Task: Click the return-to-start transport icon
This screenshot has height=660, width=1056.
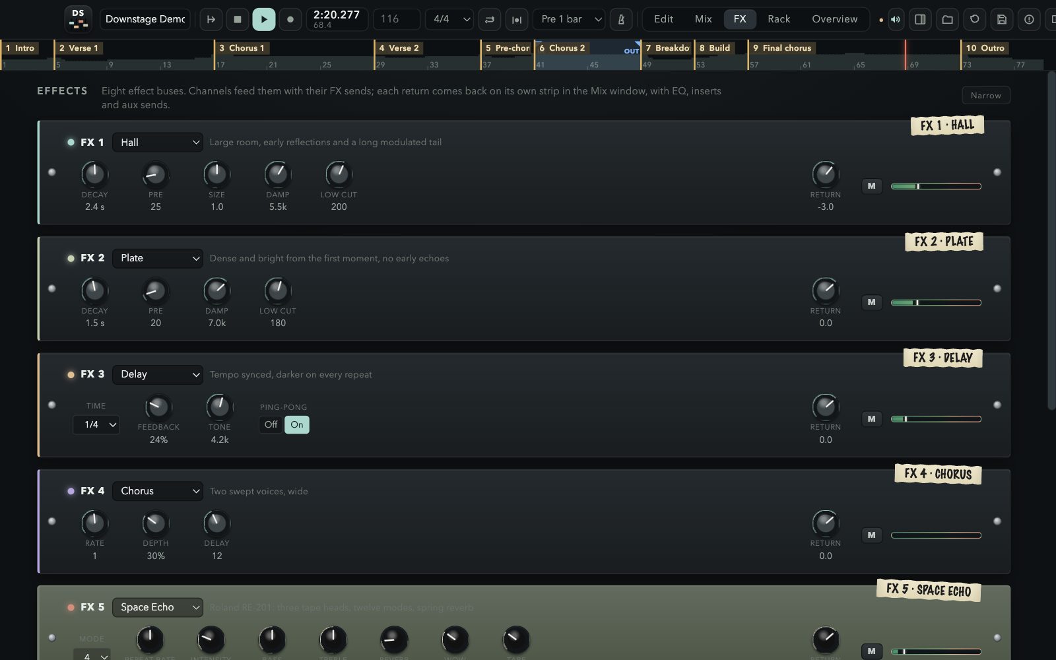Action: pyautogui.click(x=211, y=19)
